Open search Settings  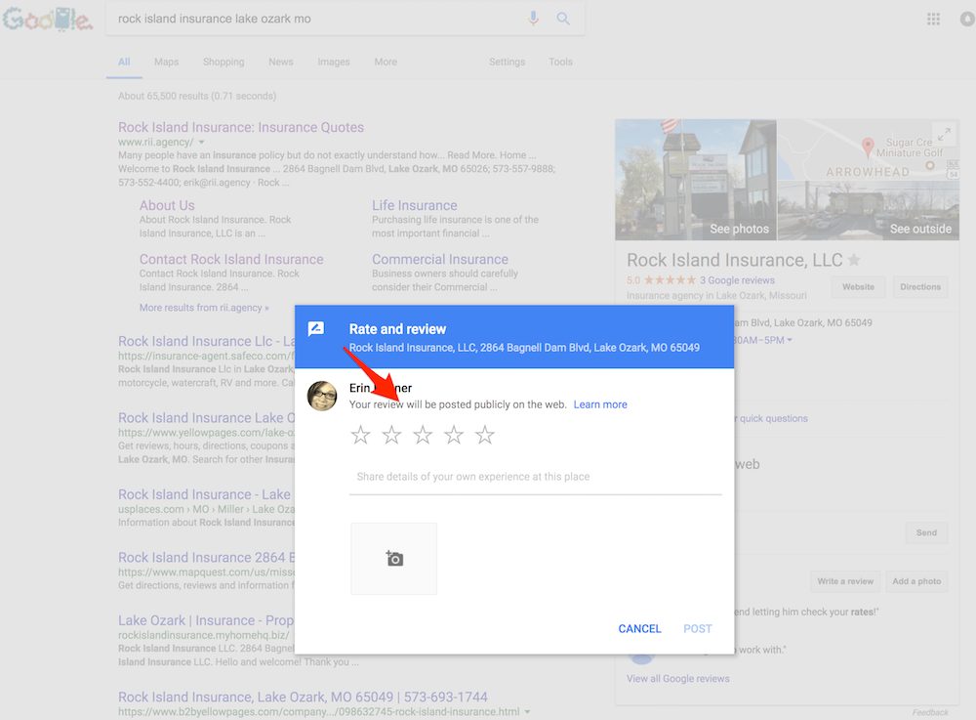click(507, 62)
